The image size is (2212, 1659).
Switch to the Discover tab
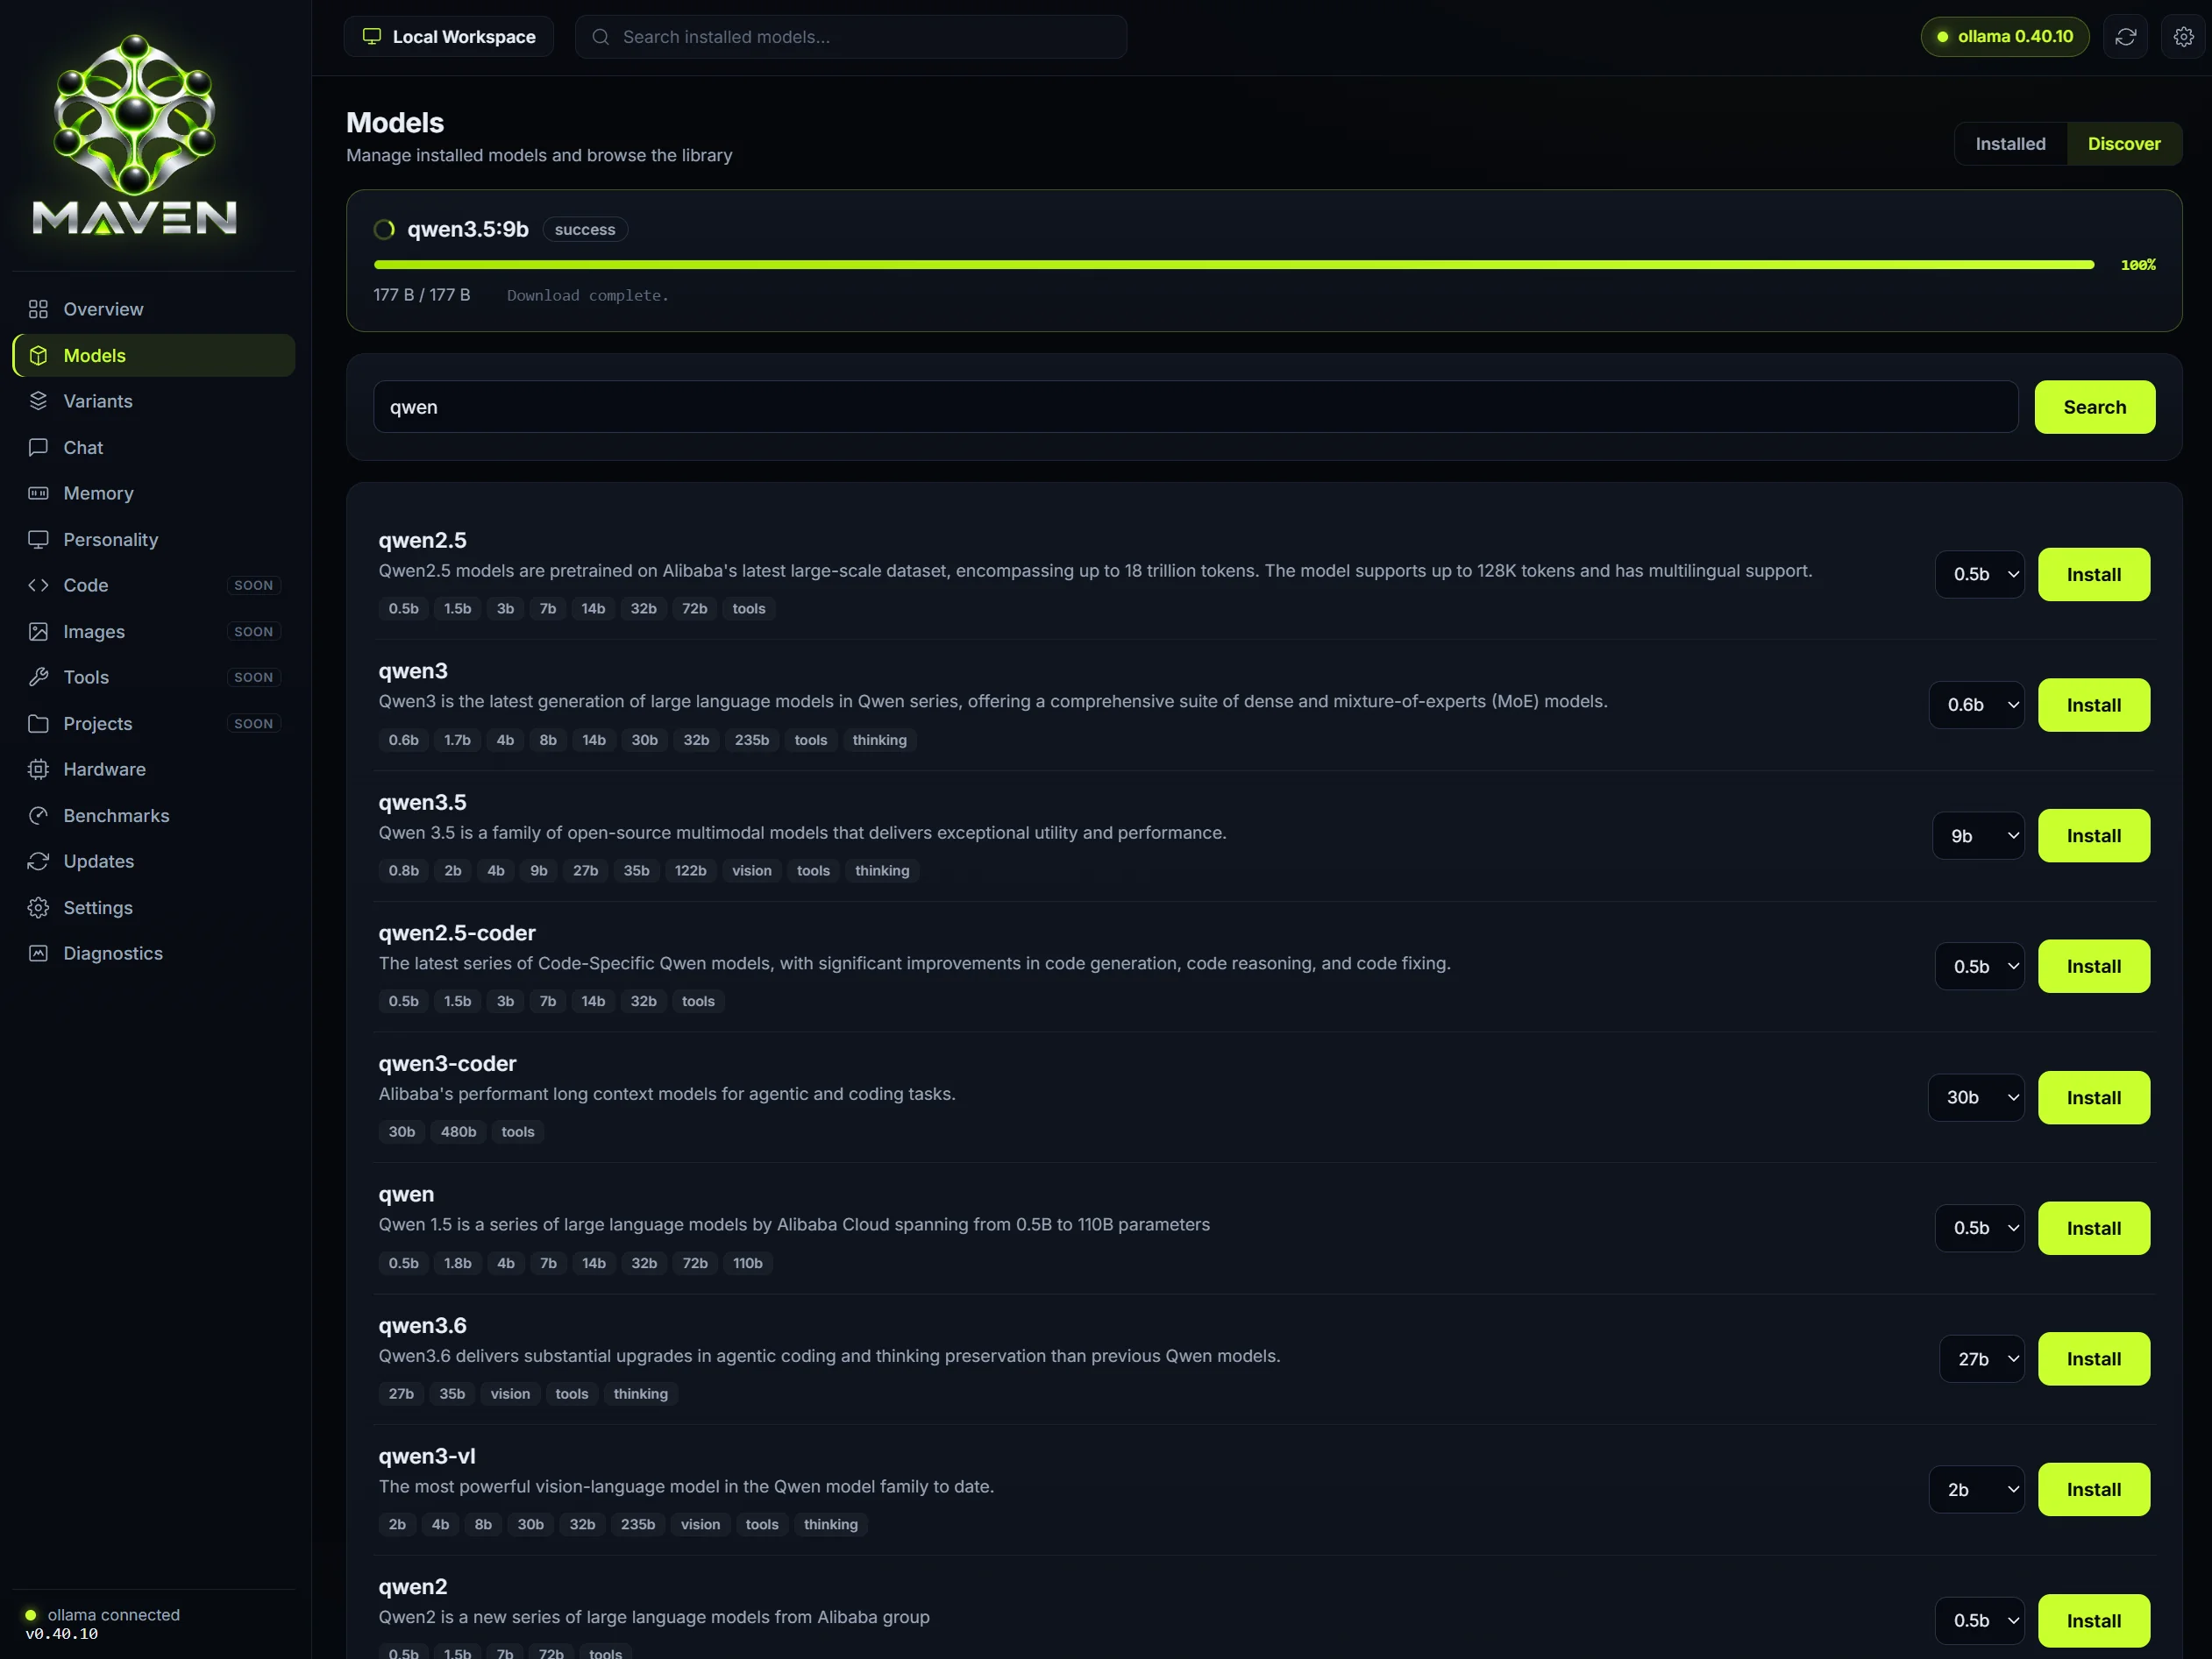pos(2124,144)
